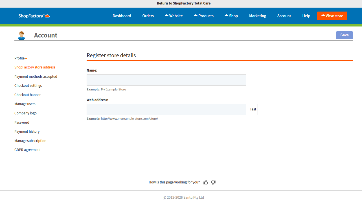The width and height of the screenshot is (362, 215).
Task: Click the thumbs down feedback icon
Action: point(213,182)
